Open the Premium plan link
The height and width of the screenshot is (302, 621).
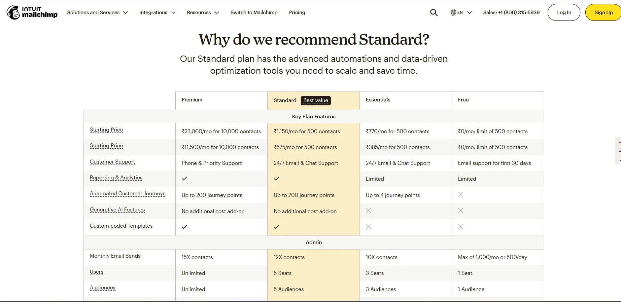click(x=192, y=100)
